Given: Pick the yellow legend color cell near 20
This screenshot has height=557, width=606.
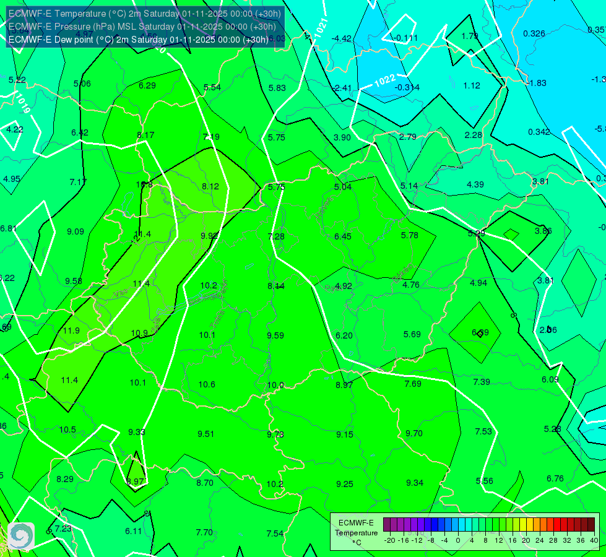Looking at the screenshot, I should (523, 525).
